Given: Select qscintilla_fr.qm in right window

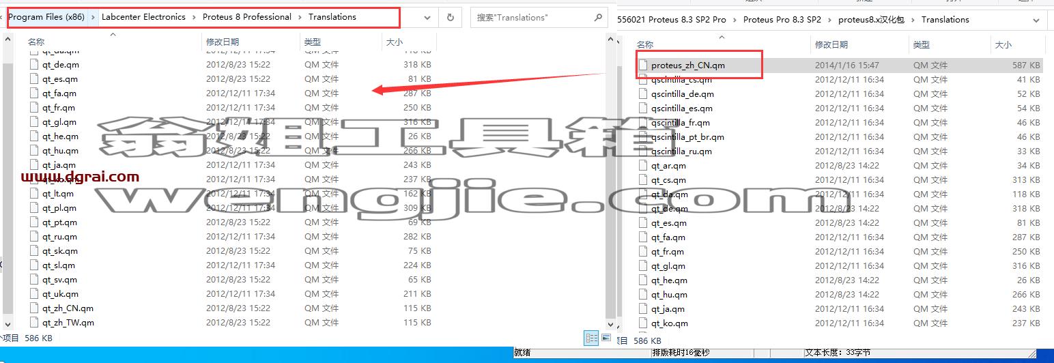Looking at the screenshot, I should 680,123.
